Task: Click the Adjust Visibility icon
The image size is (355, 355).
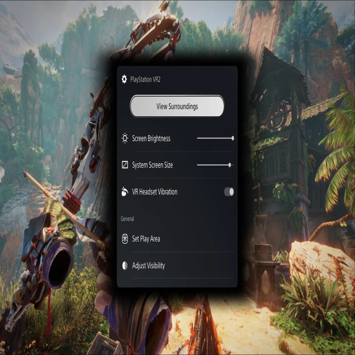Action: pos(125,266)
